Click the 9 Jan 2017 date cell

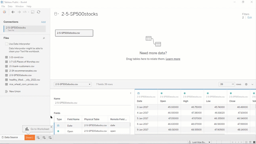click(x=146, y=130)
